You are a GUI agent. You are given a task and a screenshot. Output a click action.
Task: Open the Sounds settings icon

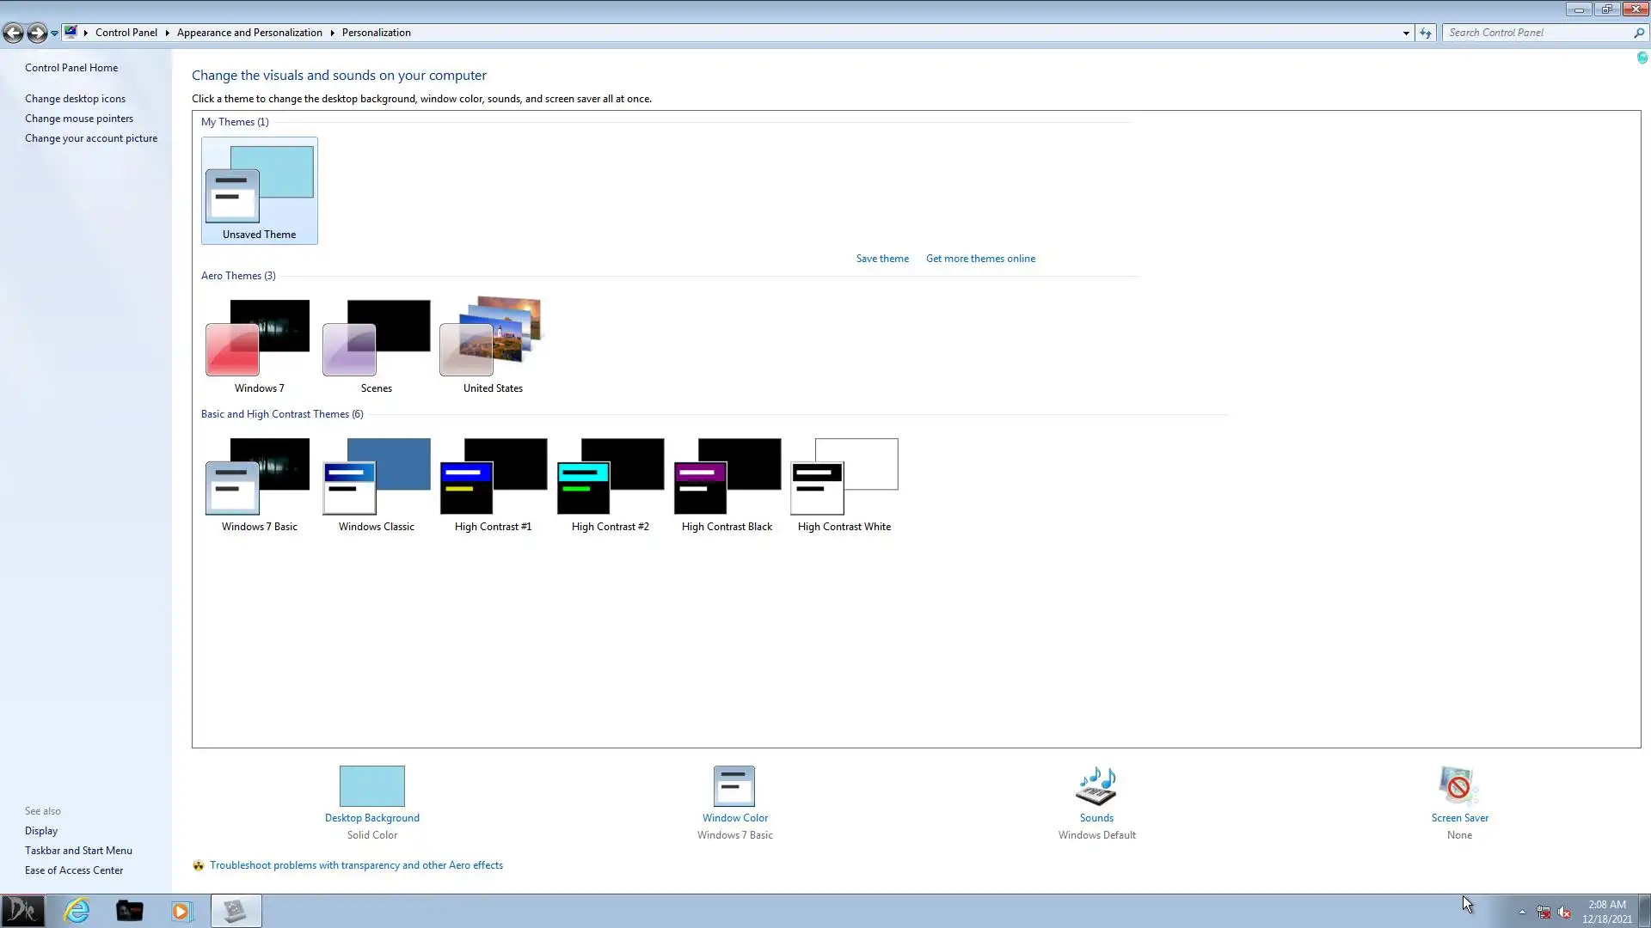click(1096, 785)
